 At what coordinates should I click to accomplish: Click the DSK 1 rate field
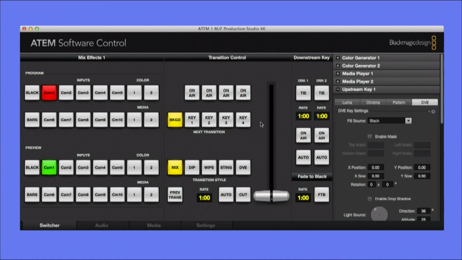pos(303,116)
